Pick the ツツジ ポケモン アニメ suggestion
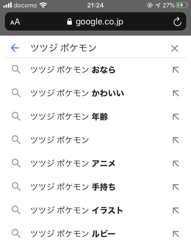The image size is (191, 244). point(73,163)
